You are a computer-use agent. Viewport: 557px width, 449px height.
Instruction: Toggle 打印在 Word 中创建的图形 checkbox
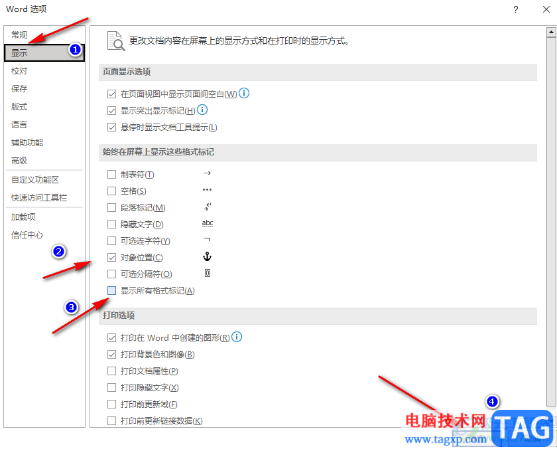tap(111, 337)
